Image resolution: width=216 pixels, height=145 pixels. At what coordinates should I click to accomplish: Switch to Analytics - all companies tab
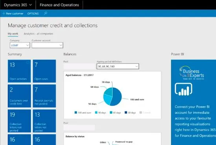point(38,34)
